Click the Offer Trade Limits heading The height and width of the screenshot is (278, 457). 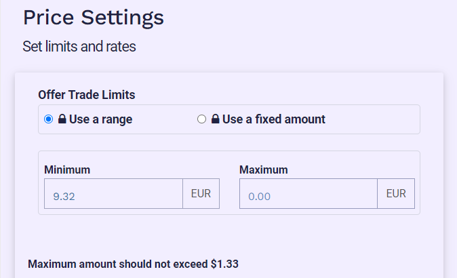(87, 95)
